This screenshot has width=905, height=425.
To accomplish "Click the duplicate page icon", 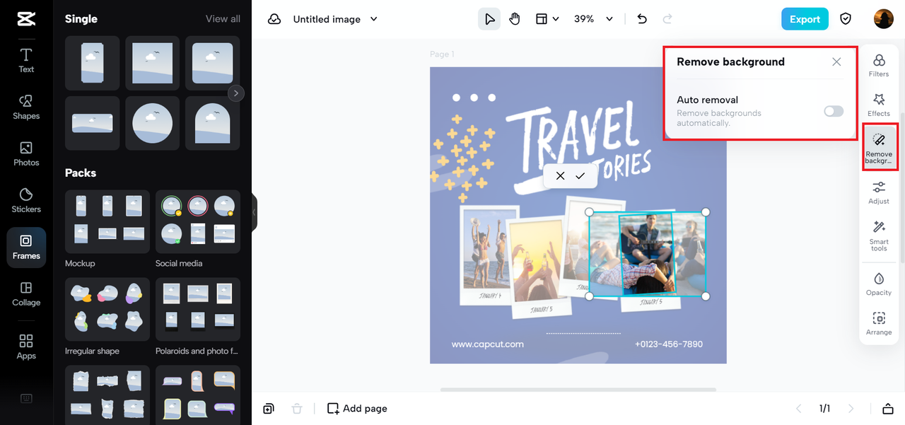I will tap(269, 409).
